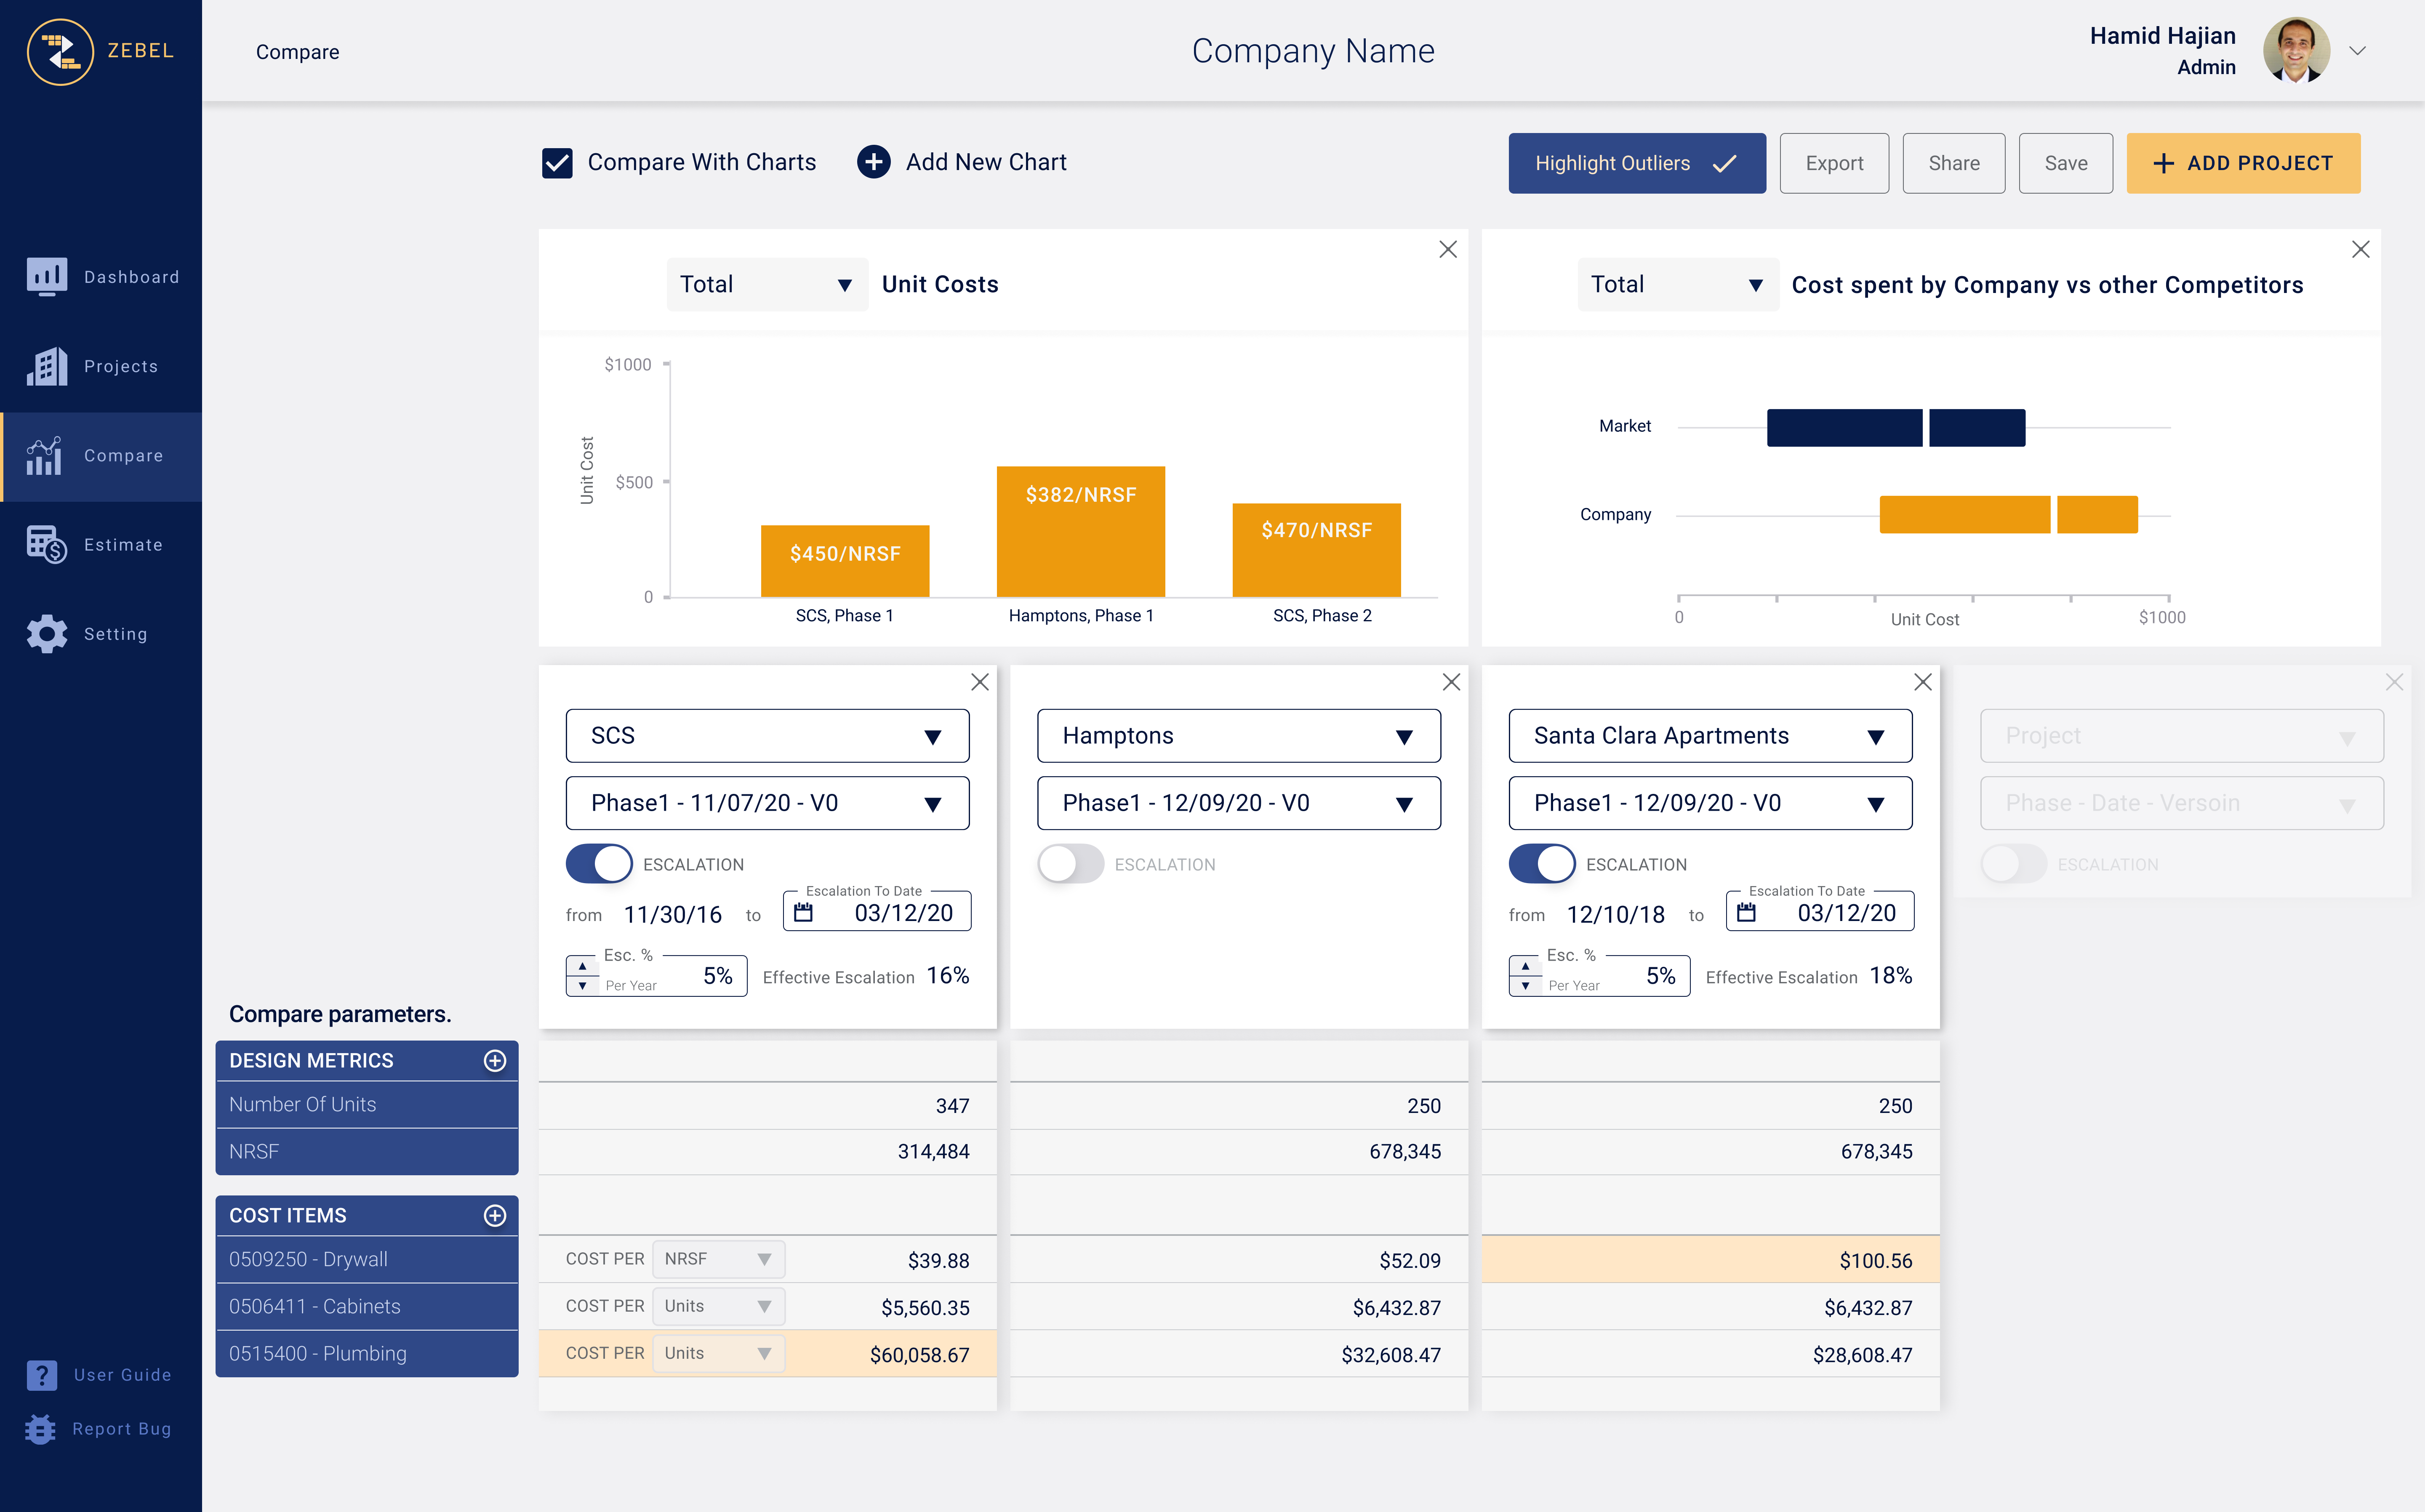This screenshot has width=2425, height=1512.
Task: Close the empty Project placeholder card
Action: (2394, 682)
